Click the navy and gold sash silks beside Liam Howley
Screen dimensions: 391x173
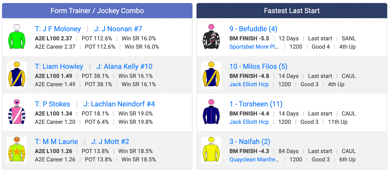[17, 75]
